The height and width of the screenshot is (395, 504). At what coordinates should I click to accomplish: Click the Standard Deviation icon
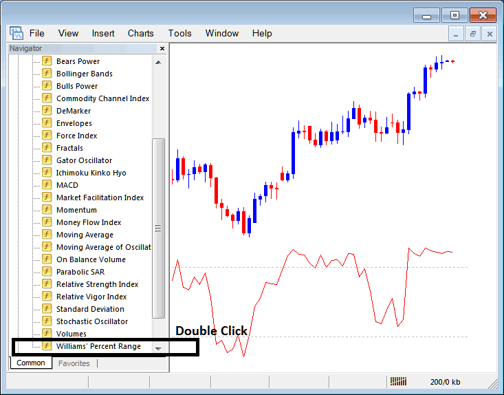tap(47, 308)
